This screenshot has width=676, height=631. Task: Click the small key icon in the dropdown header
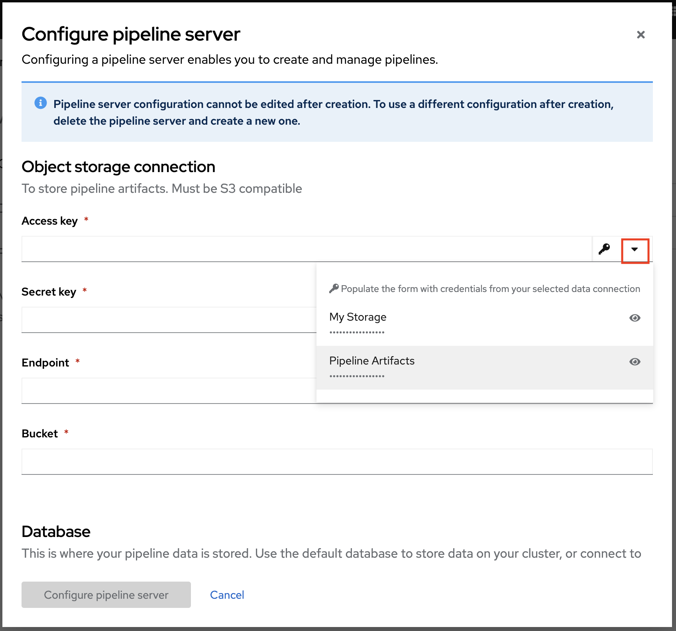point(334,288)
